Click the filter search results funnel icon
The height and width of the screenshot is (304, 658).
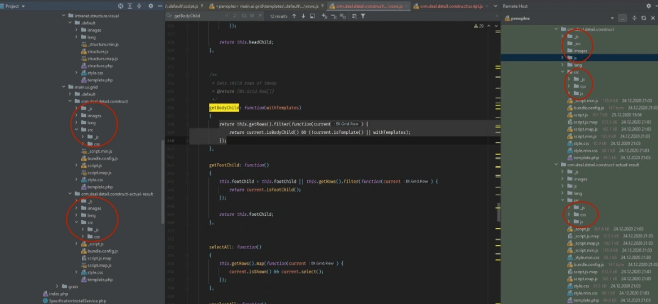click(x=363, y=16)
